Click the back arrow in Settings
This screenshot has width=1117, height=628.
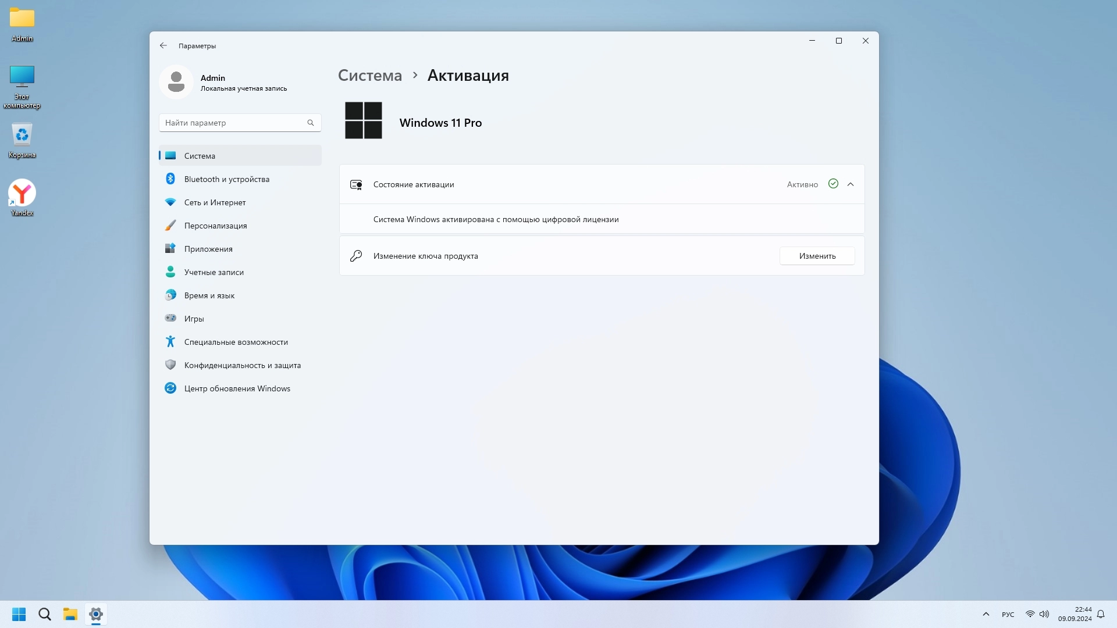point(163,45)
